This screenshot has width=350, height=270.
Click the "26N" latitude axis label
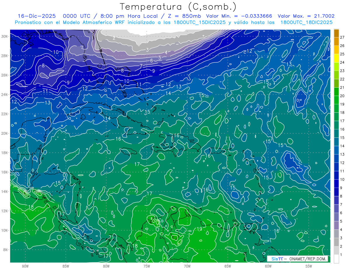5,75
